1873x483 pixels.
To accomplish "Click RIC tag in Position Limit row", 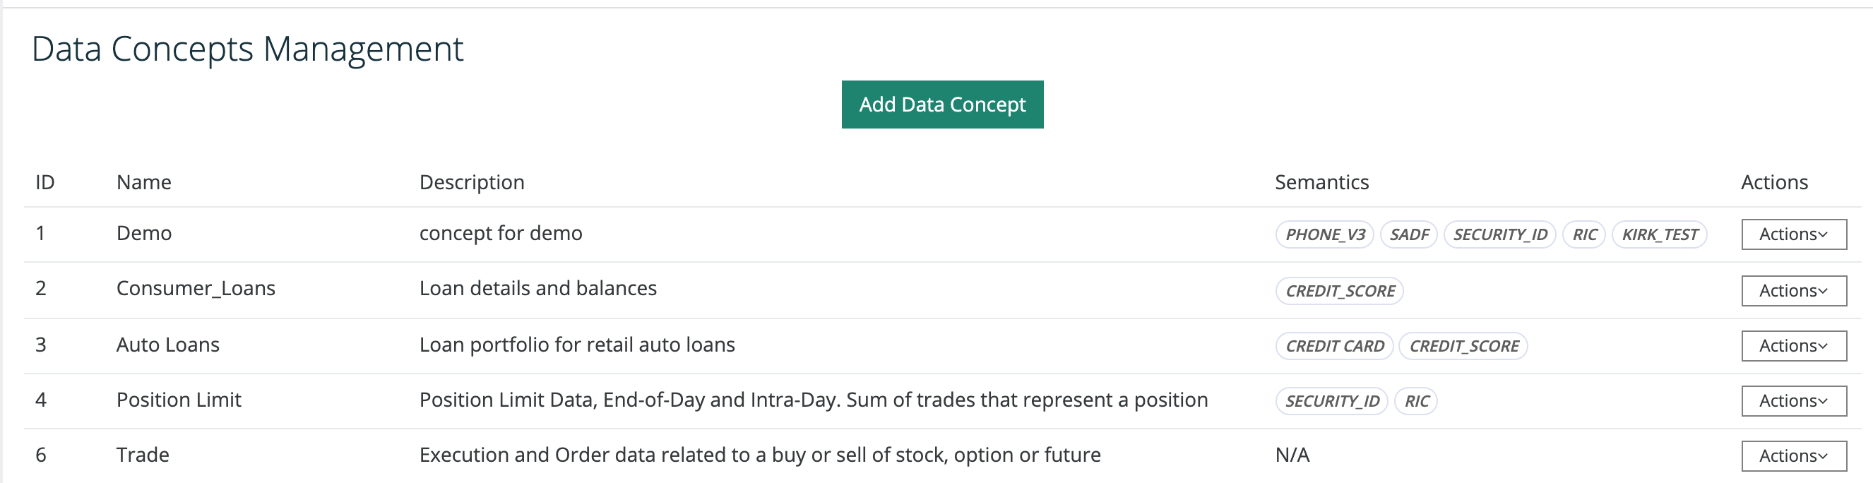I will click(1416, 402).
